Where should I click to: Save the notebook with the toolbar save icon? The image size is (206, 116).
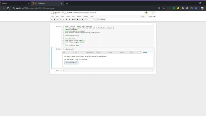point(51,19)
